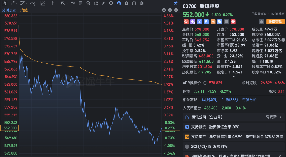Image resolution: width=286 pixels, height=157 pixels.
Task: Open the 总市值 more options ellipsis
Action: click(x=283, y=40)
